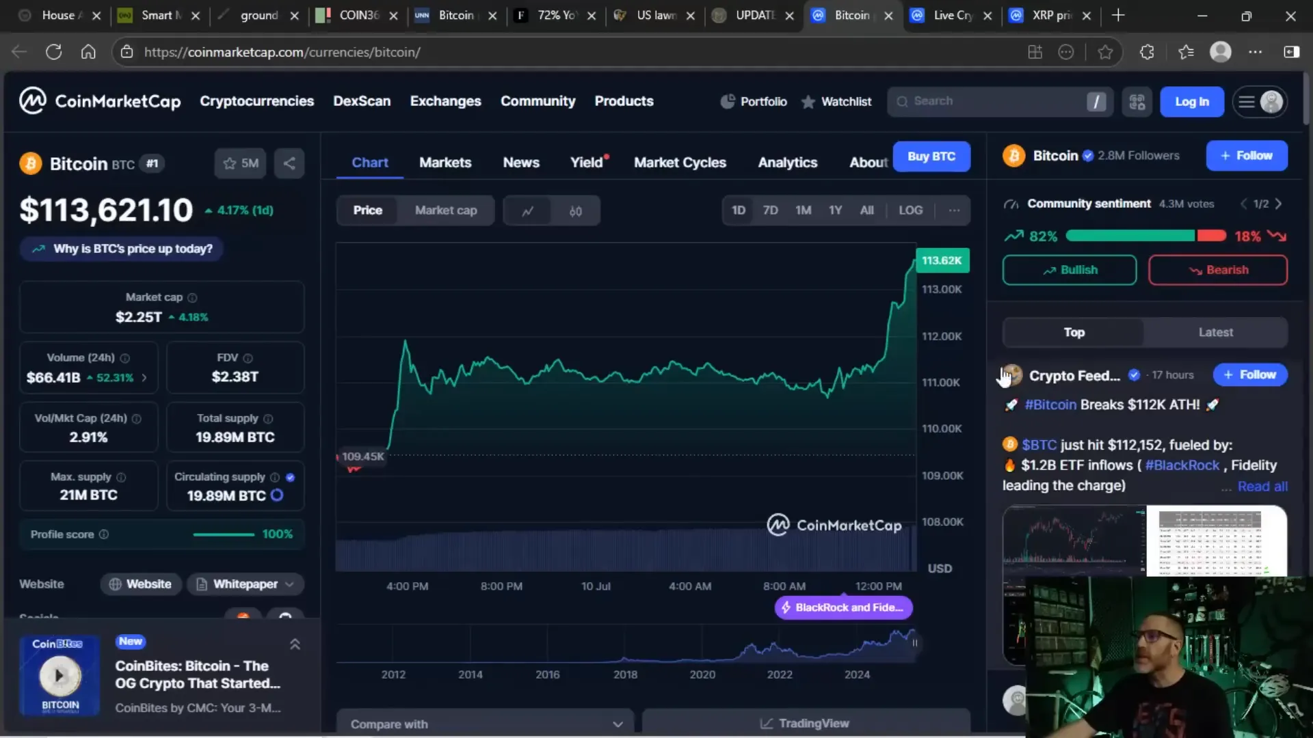Click the Volume (24h) info icon
This screenshot has height=738, width=1313.
tap(125, 358)
